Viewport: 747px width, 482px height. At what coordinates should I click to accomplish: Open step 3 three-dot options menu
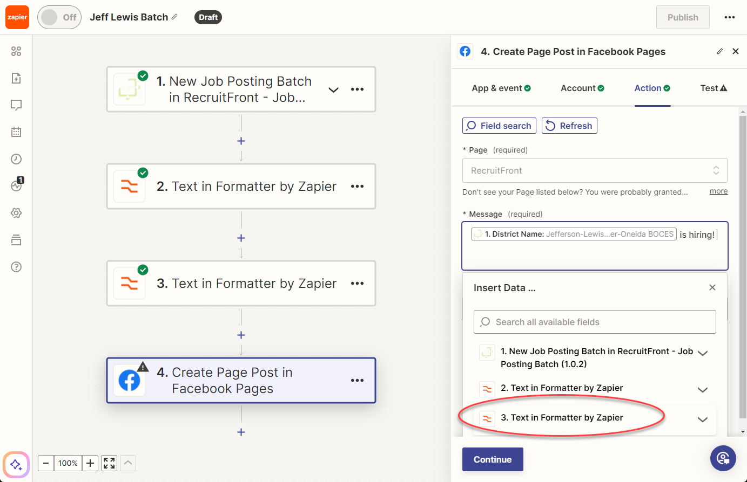coord(357,284)
